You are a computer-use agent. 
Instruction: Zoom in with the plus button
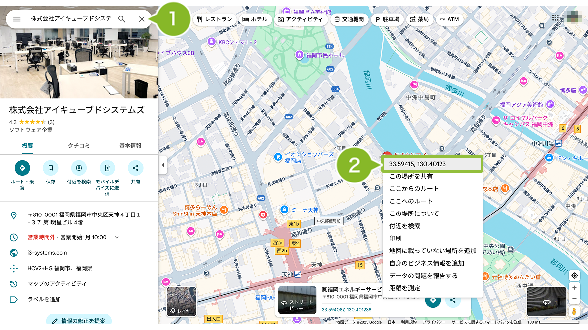pos(574,288)
